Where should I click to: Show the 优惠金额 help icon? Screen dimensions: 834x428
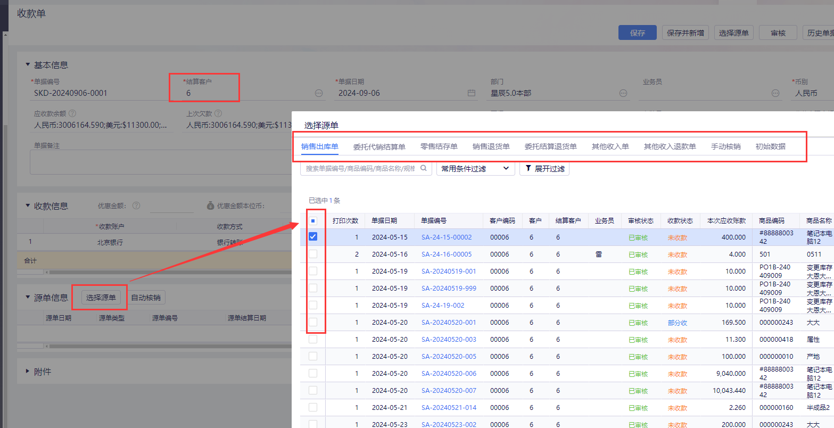pos(136,205)
